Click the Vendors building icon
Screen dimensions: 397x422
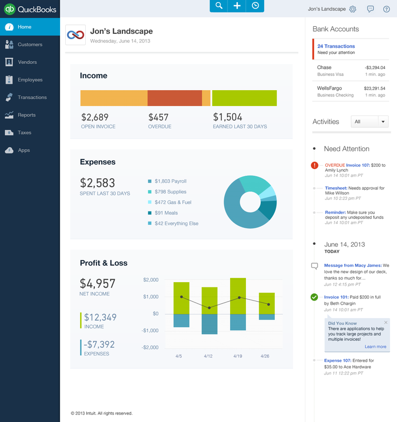coord(9,62)
